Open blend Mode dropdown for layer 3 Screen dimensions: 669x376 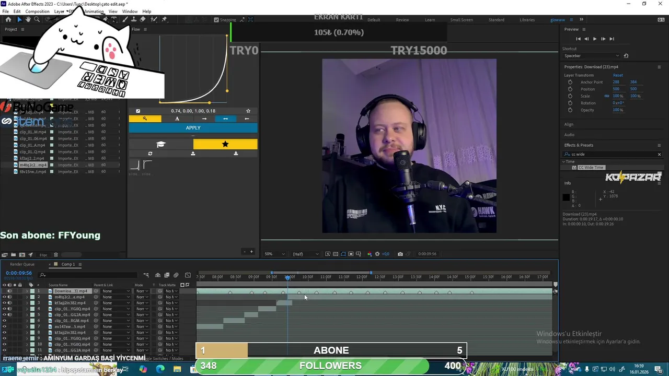[x=142, y=303]
